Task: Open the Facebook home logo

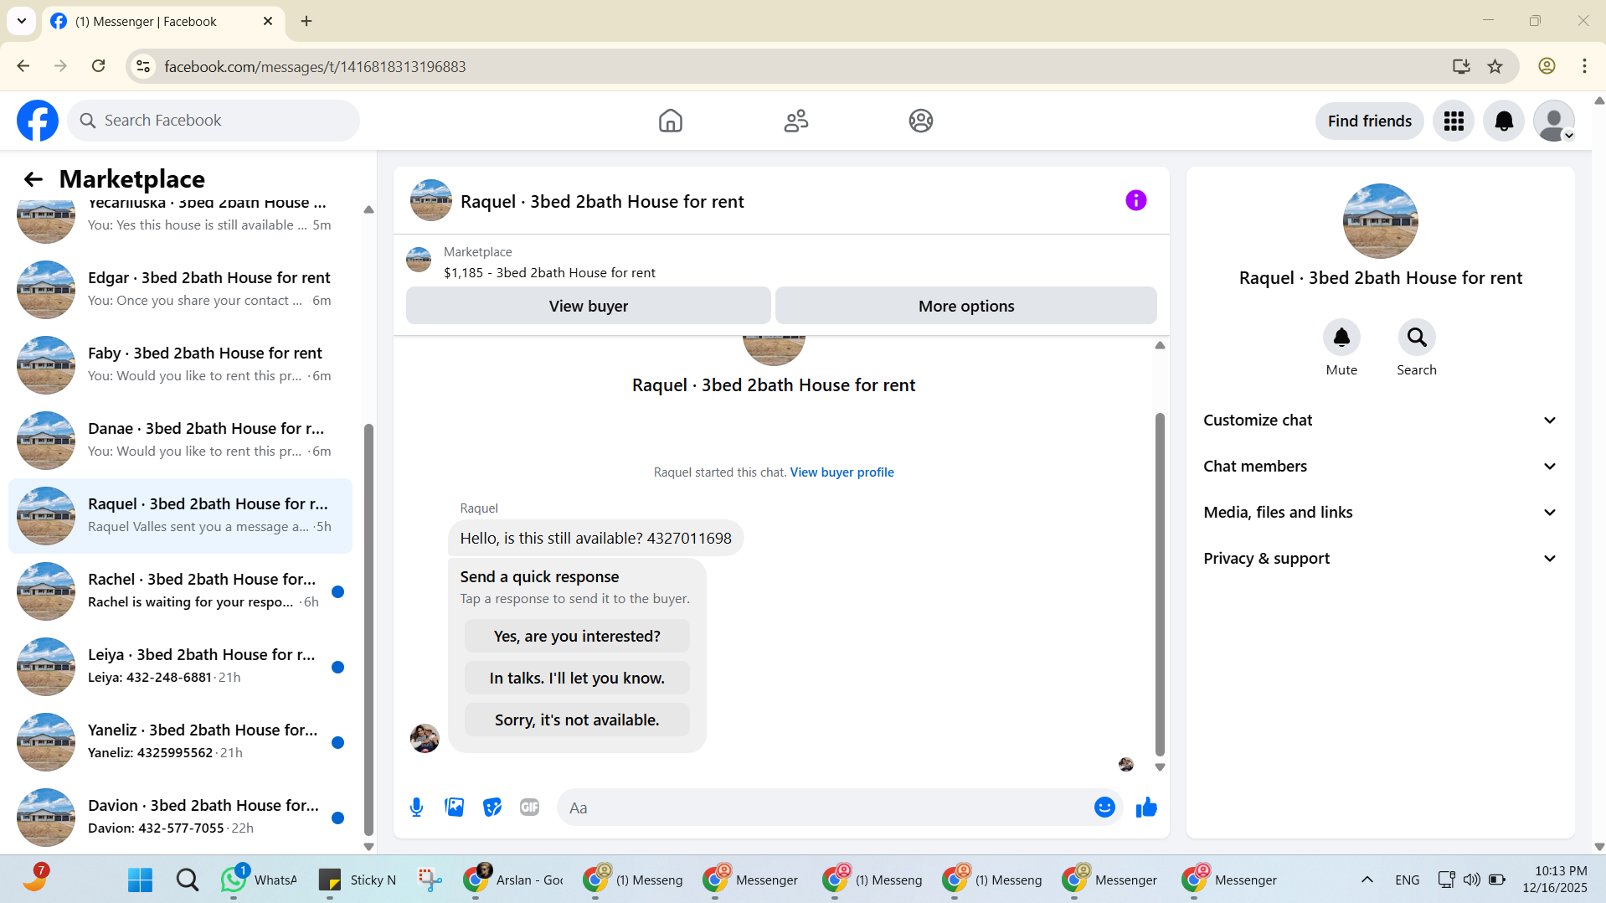Action: 38,121
